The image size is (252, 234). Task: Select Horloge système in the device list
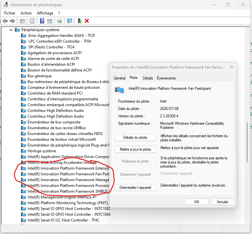[42, 151]
